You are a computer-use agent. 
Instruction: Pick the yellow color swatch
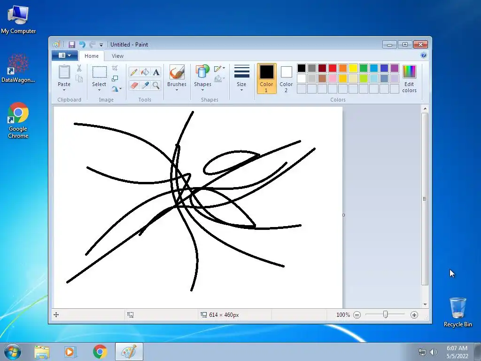tap(353, 68)
